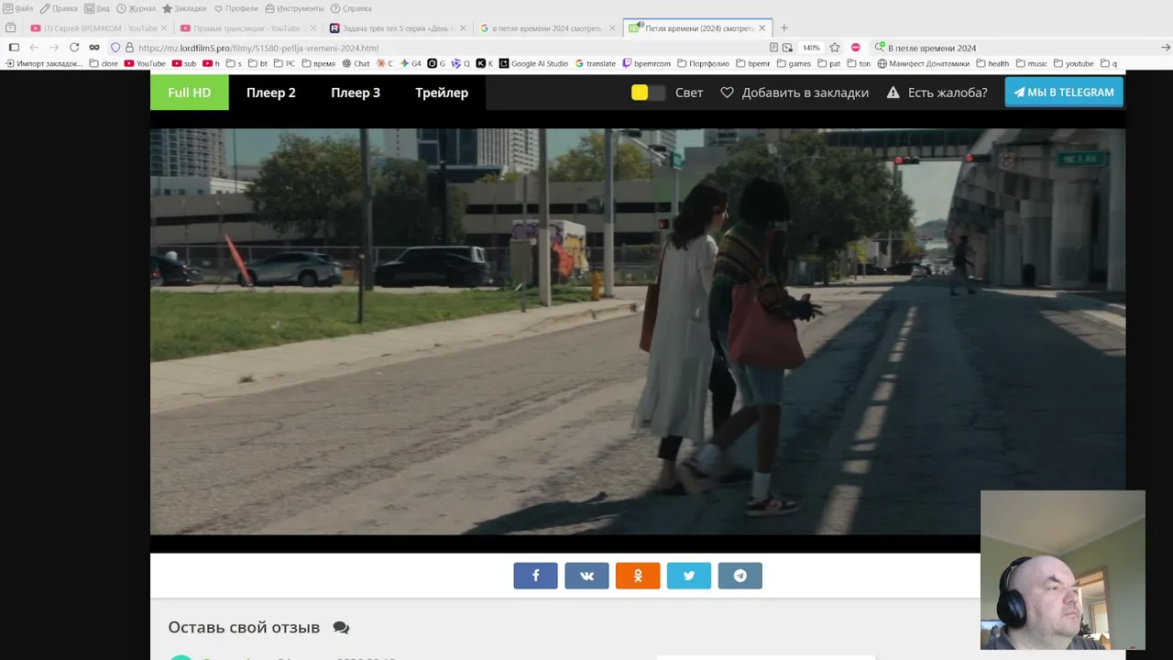Open the YouTube bookmark

point(145,63)
